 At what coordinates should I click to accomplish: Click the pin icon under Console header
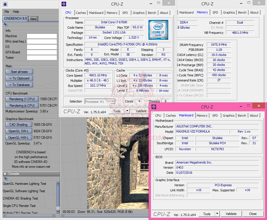[x=6, y=179]
